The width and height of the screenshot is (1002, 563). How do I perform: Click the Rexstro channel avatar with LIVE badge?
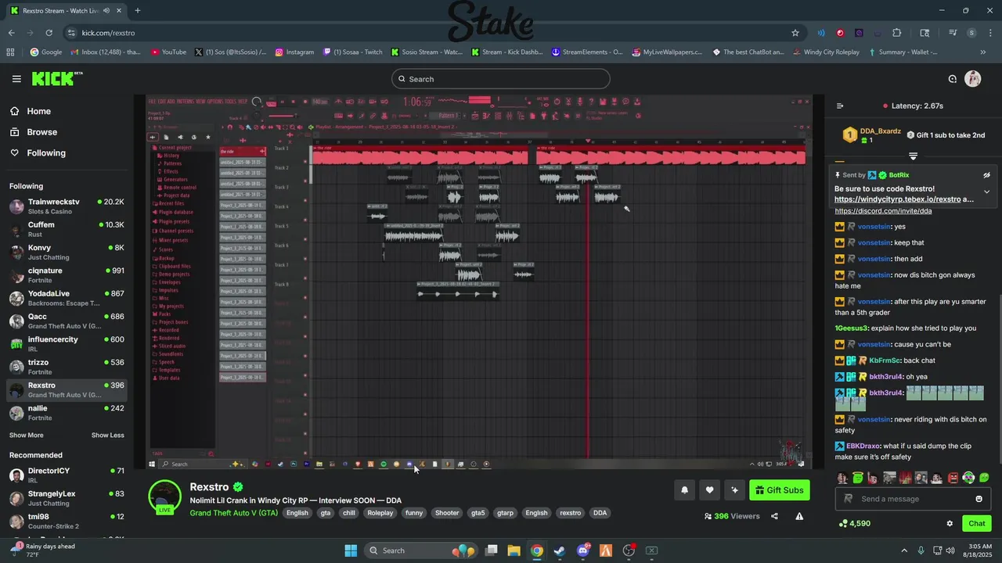[x=164, y=497]
